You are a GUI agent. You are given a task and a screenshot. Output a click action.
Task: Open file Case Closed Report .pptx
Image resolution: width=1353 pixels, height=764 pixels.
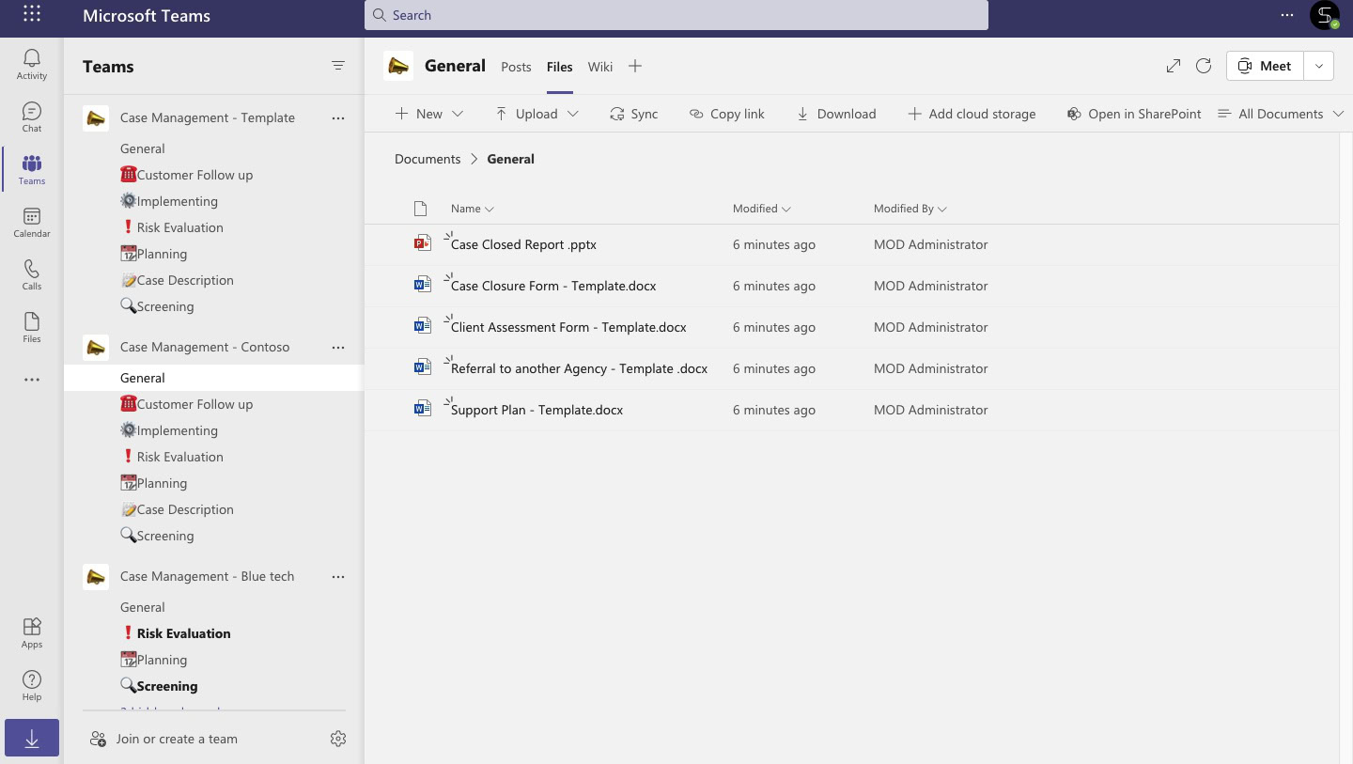[523, 244]
